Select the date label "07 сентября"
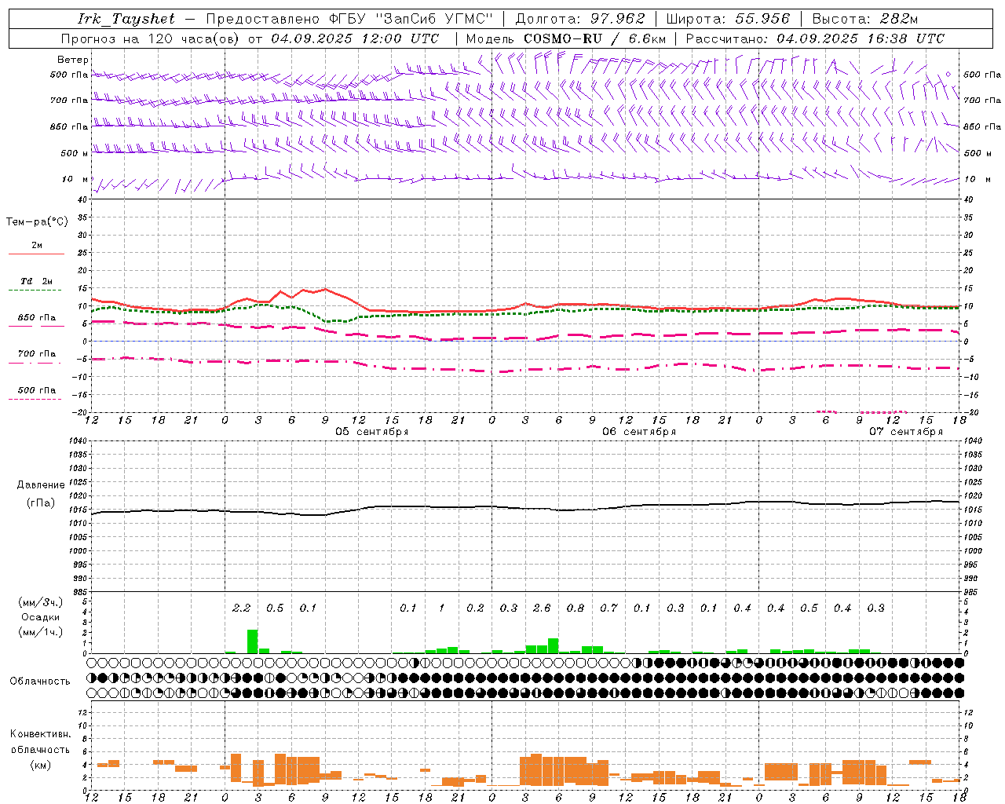The image size is (1005, 804). click(906, 432)
